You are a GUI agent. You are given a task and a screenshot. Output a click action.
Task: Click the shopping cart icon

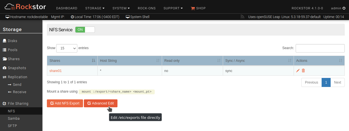pos(193,8)
